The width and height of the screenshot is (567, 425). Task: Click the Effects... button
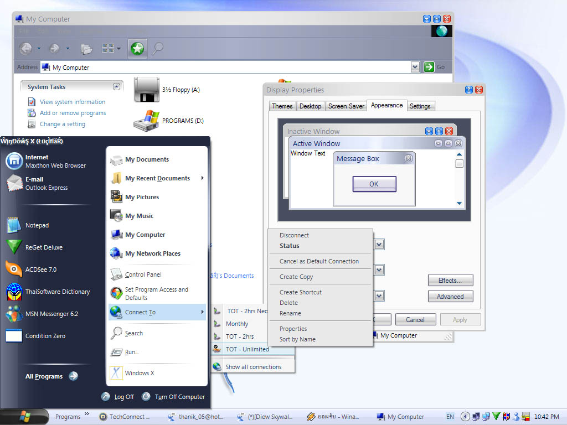450,281
